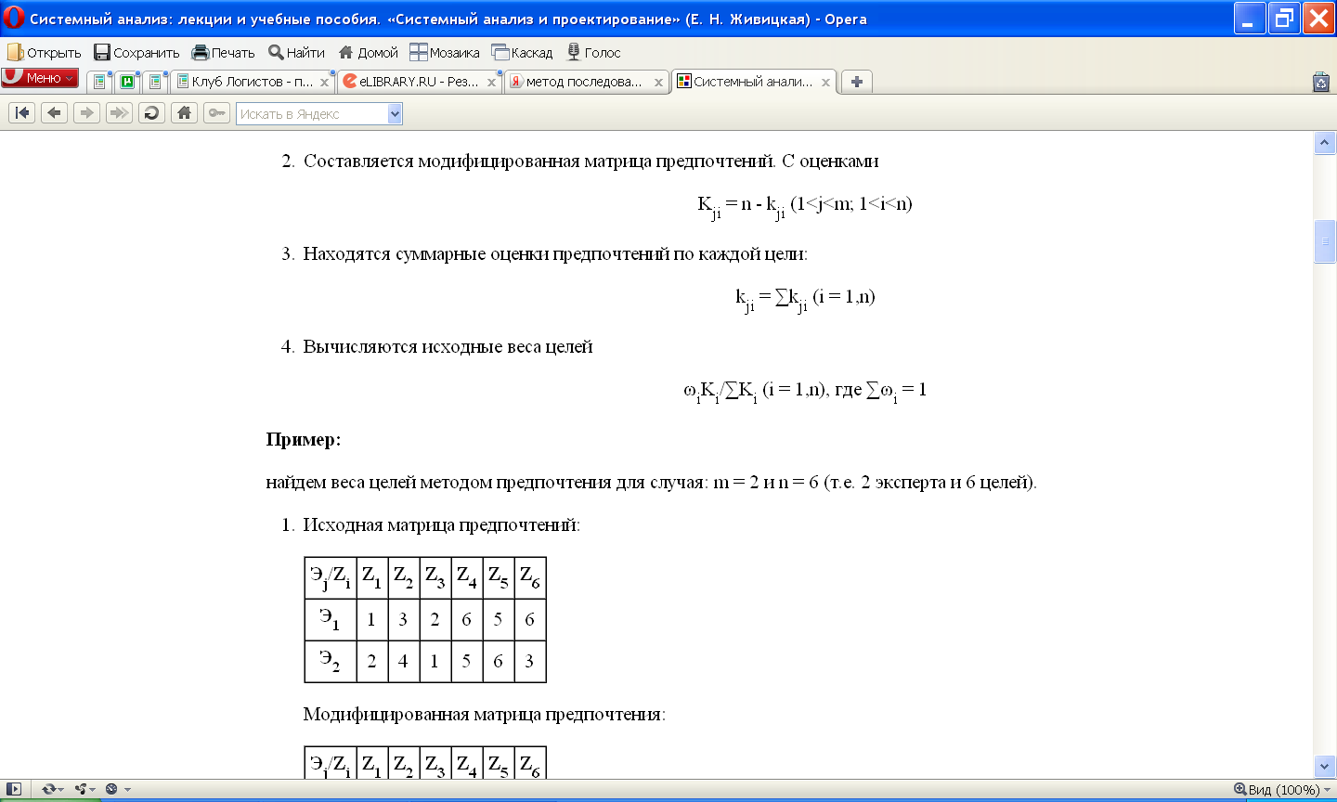Click the formula Kji = n - kji text
1337x802 pixels.
click(805, 205)
